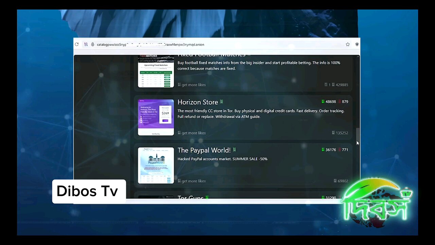This screenshot has height=245, width=435.
Task: Click the onion site security icon
Action: click(92, 44)
